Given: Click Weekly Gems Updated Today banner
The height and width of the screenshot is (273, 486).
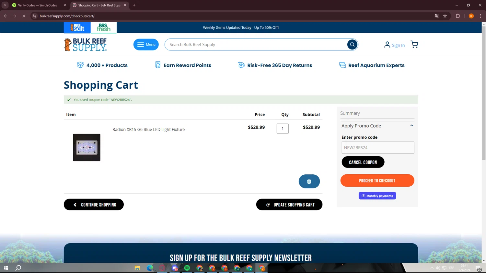Looking at the screenshot, I should 241,27.
